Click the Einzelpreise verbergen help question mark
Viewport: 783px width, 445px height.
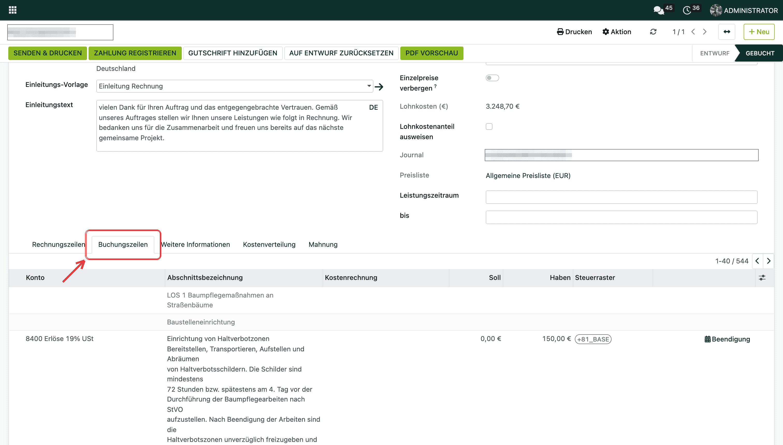(435, 86)
